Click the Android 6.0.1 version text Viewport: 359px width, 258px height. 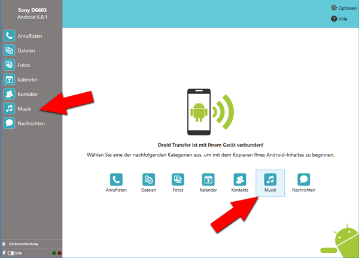coord(32,17)
